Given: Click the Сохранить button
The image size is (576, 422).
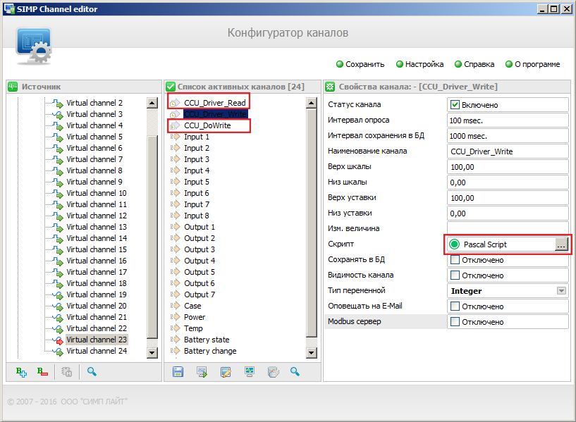Looking at the screenshot, I should click(x=360, y=64).
